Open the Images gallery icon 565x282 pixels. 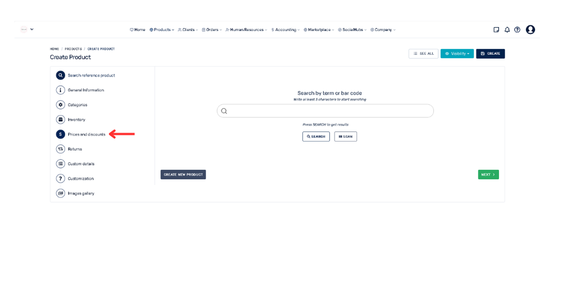(60, 193)
